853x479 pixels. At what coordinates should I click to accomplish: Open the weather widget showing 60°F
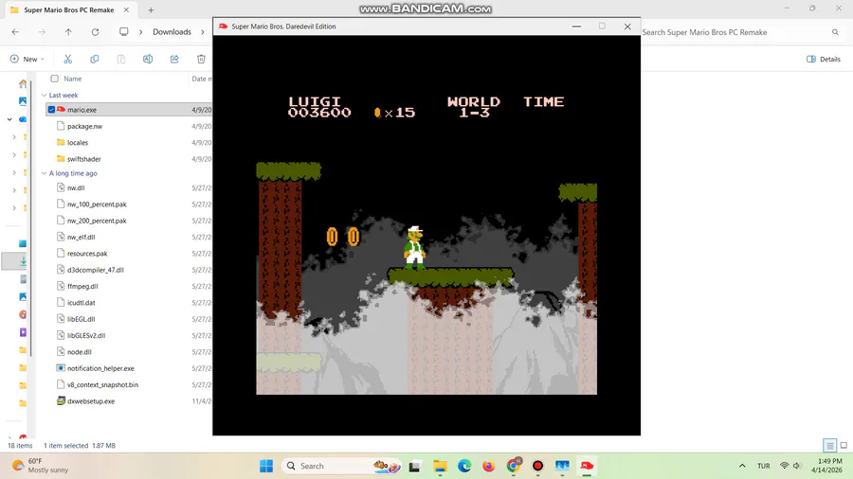point(41,466)
